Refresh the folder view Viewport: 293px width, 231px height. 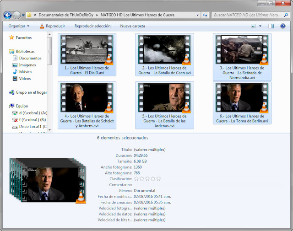tap(205, 15)
